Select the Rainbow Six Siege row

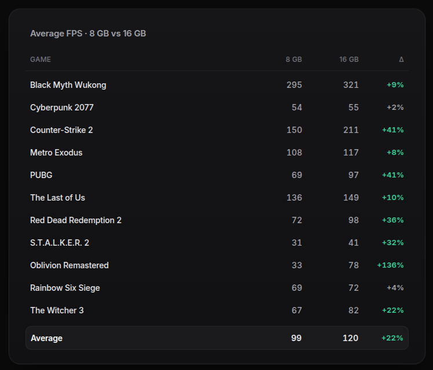click(x=217, y=288)
